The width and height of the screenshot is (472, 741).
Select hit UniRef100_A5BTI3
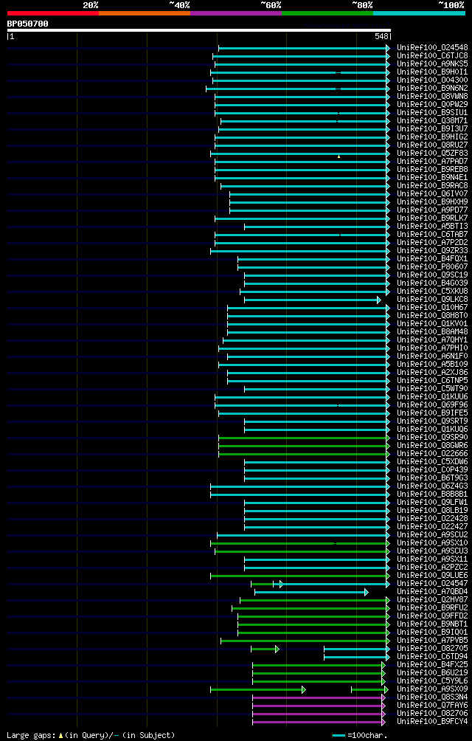click(x=432, y=226)
